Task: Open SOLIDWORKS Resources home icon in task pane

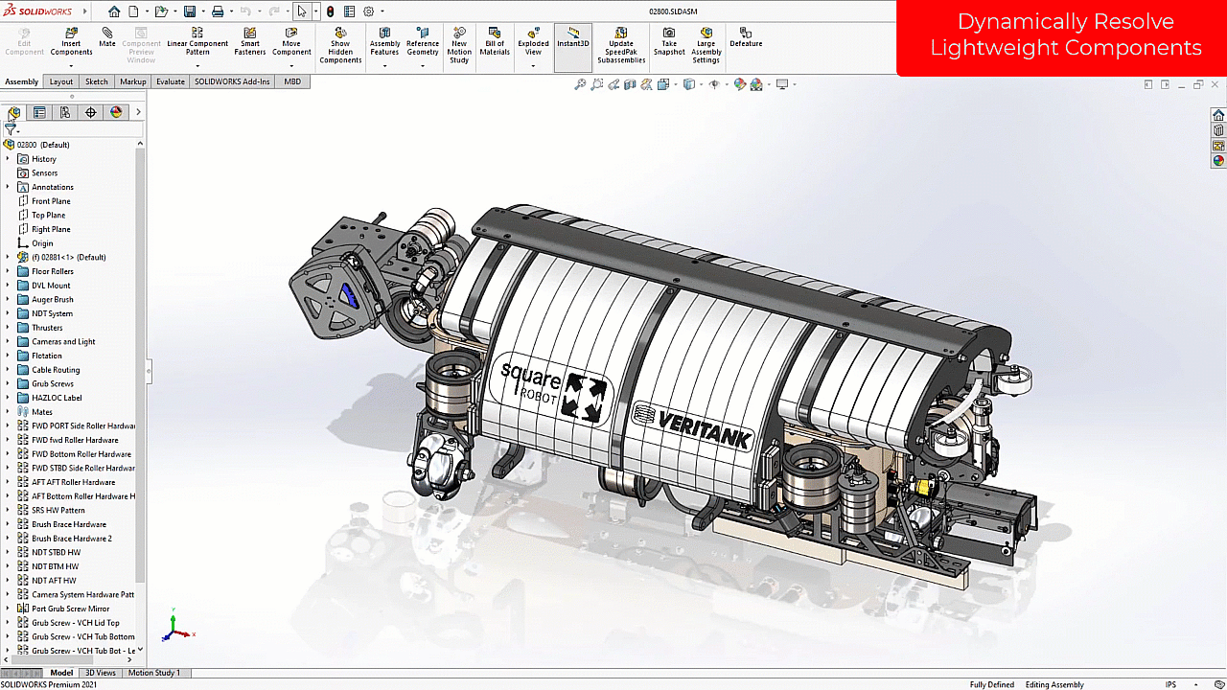Action: coord(1218,115)
